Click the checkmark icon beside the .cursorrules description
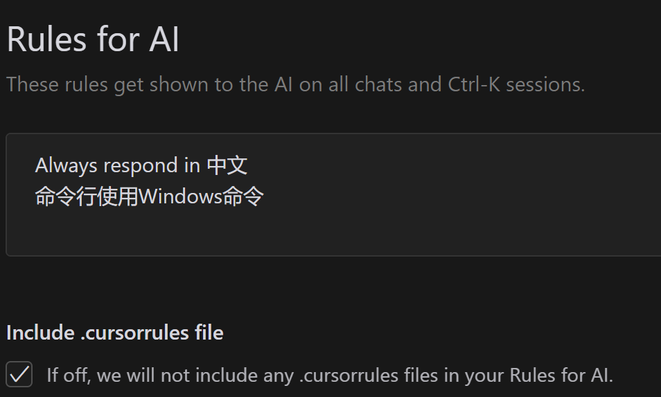 [19, 375]
